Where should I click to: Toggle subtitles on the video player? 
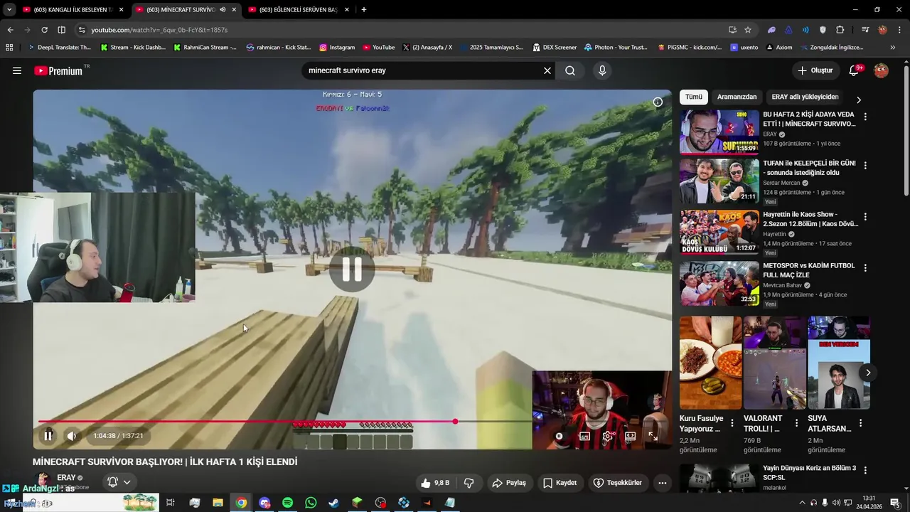pos(584,436)
